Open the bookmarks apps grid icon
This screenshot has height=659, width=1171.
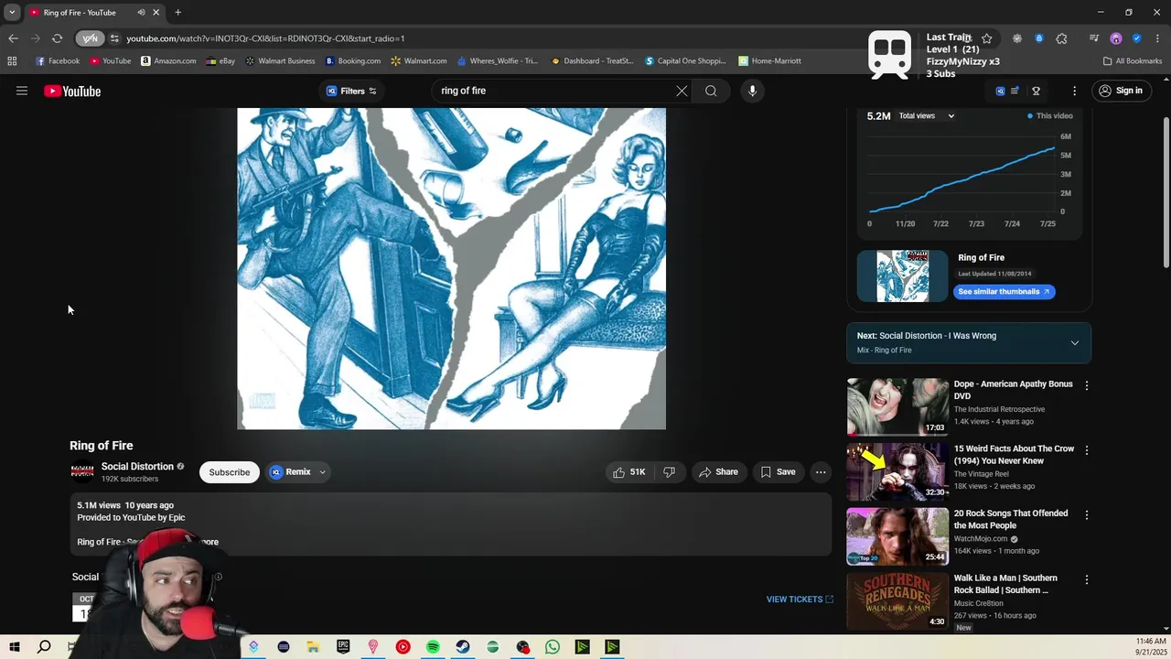12,61
